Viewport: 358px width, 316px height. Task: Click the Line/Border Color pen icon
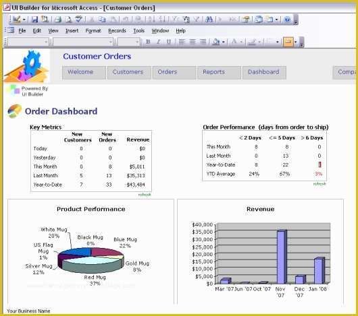click(252, 42)
